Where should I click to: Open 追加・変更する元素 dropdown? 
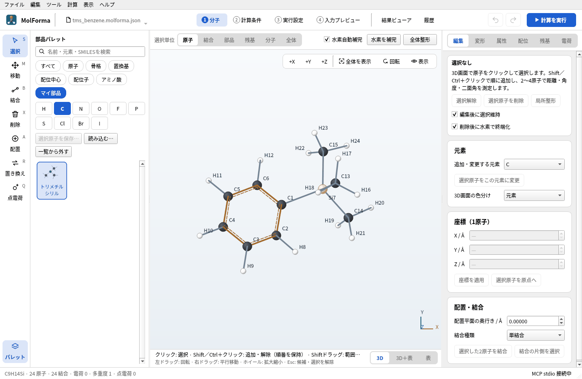[x=534, y=164]
